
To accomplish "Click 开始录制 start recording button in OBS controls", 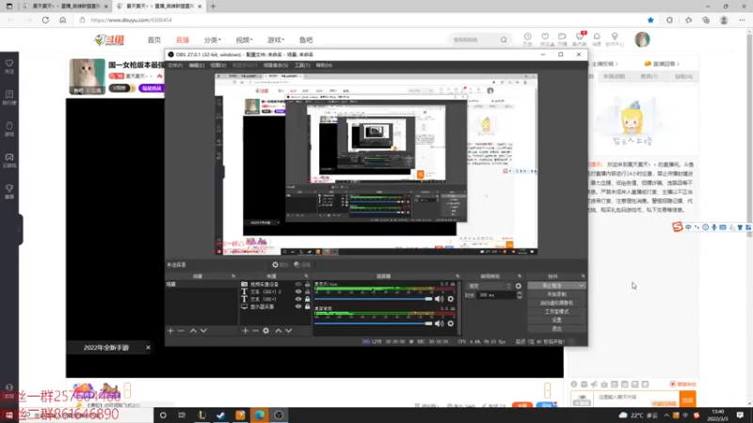I will coord(556,294).
